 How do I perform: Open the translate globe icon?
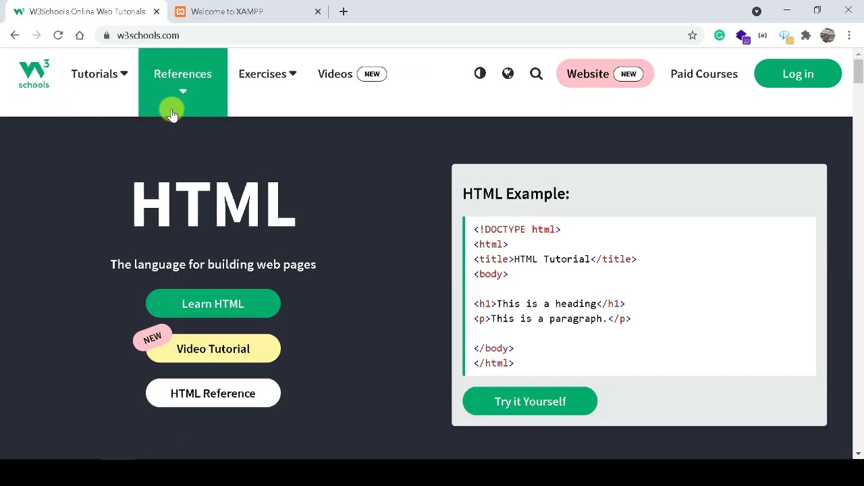point(508,74)
